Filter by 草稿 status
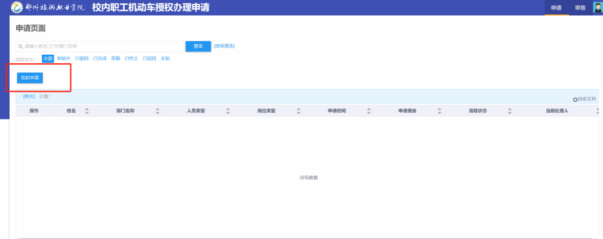Viewport: 603px width, 239px height. click(x=115, y=59)
